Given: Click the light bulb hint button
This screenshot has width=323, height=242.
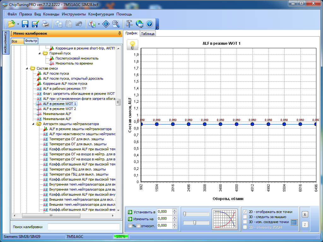Looking at the screenshot, I should pos(132,45).
